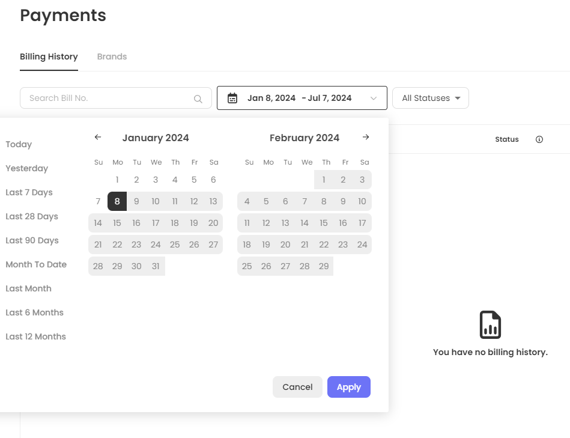570x438 pixels.
Task: Pick the Month To Date preset
Action: [36, 264]
